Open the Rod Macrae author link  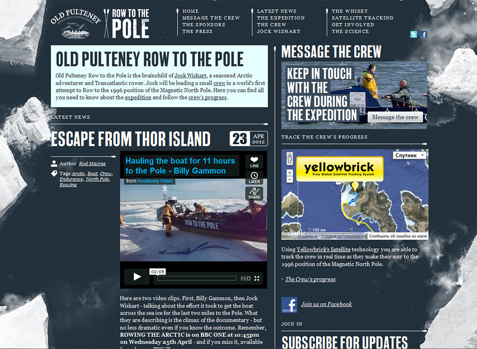92,164
